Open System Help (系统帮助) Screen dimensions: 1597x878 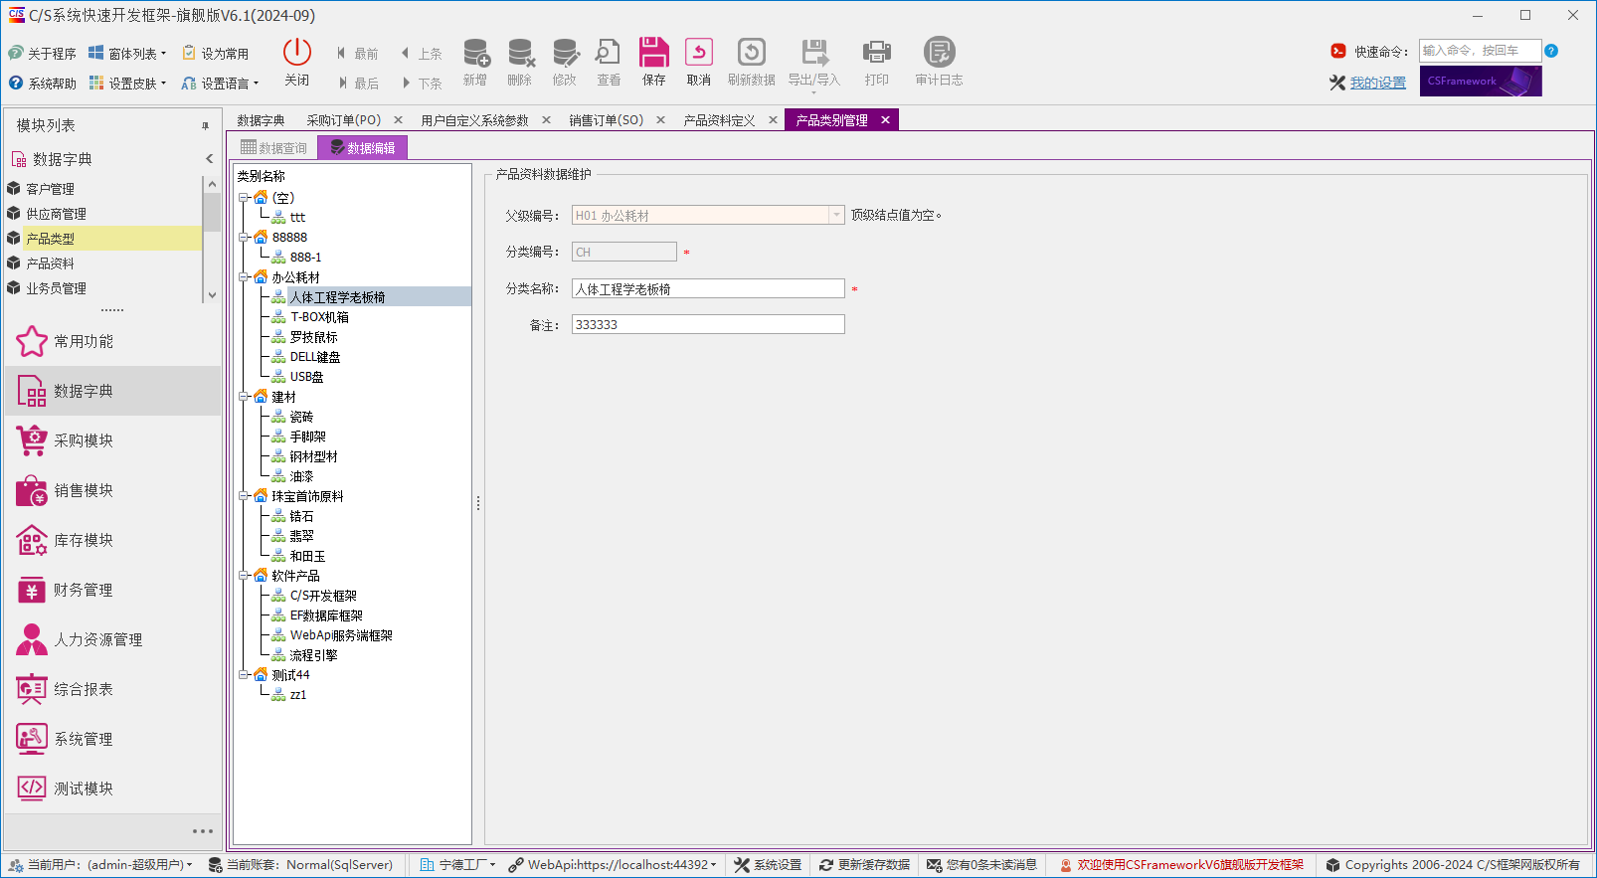(x=43, y=84)
